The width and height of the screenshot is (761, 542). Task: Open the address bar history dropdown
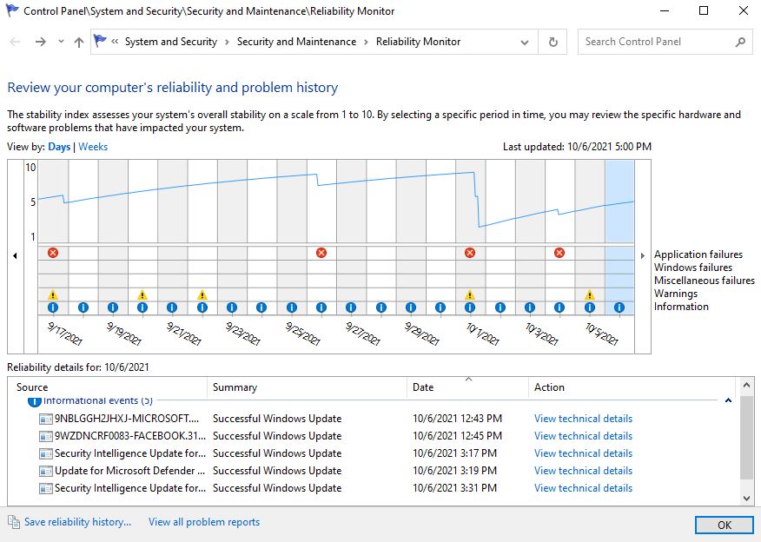525,43
